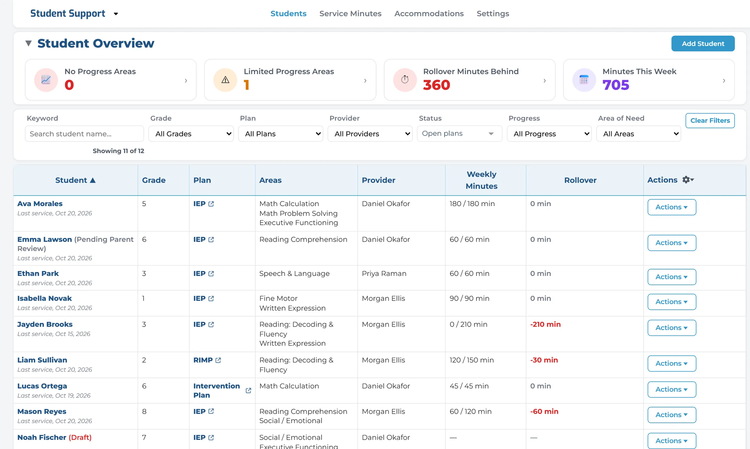This screenshot has width=750, height=449.
Task: Open the All Grades filter dropdown
Action: tap(191, 134)
